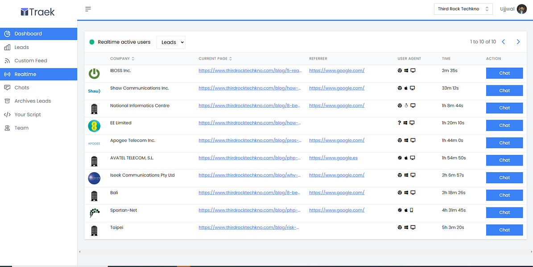533x267 pixels.
Task: Go to the previous page arrow
Action: (x=504, y=42)
